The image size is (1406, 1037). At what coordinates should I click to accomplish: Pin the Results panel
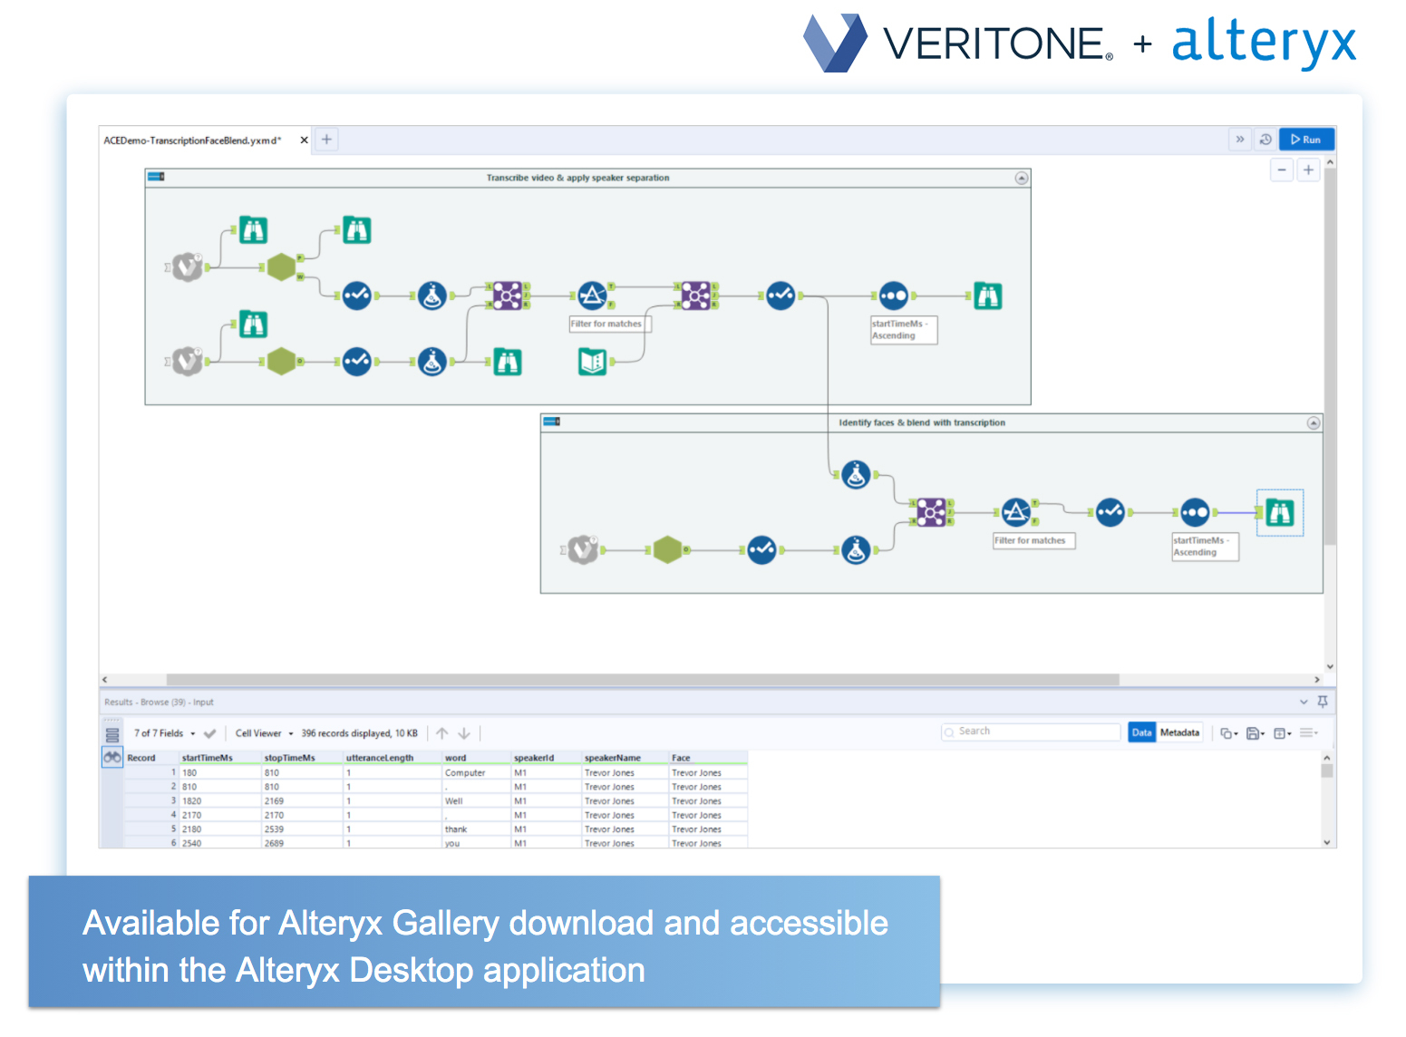pos(1323,702)
